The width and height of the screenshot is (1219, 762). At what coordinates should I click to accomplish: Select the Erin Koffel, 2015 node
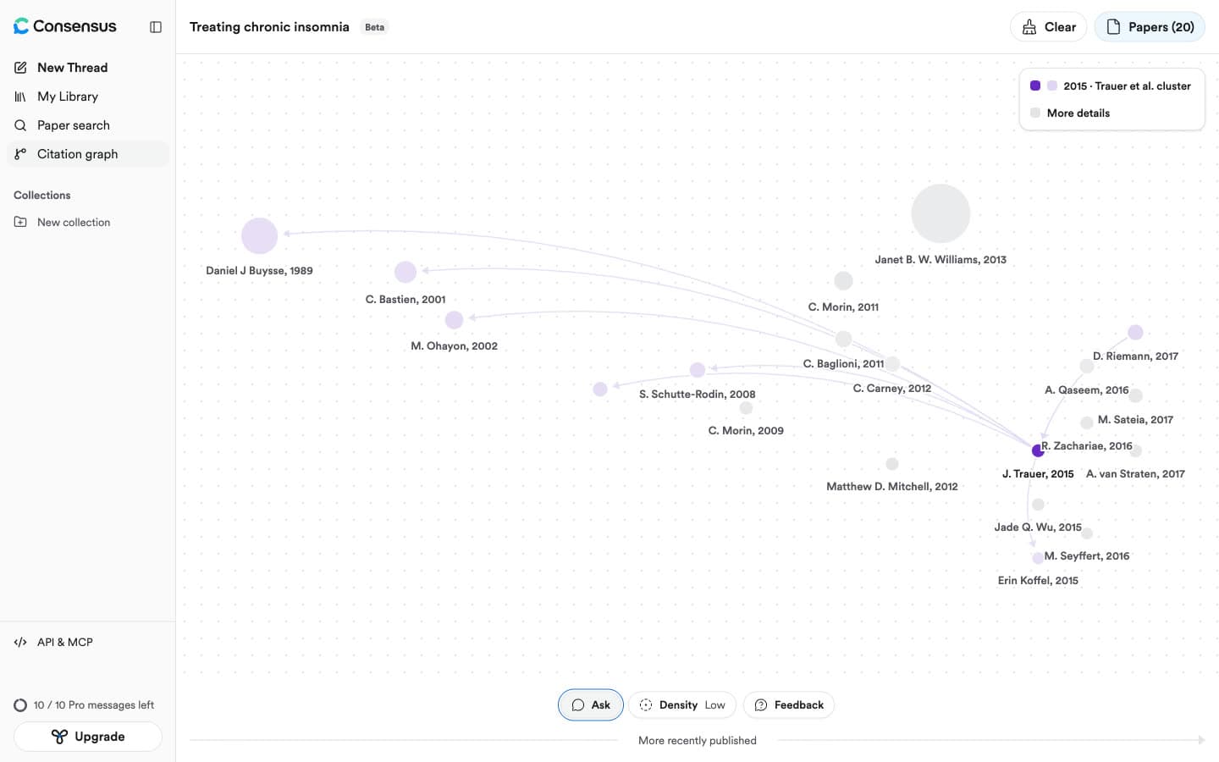coord(1038,558)
